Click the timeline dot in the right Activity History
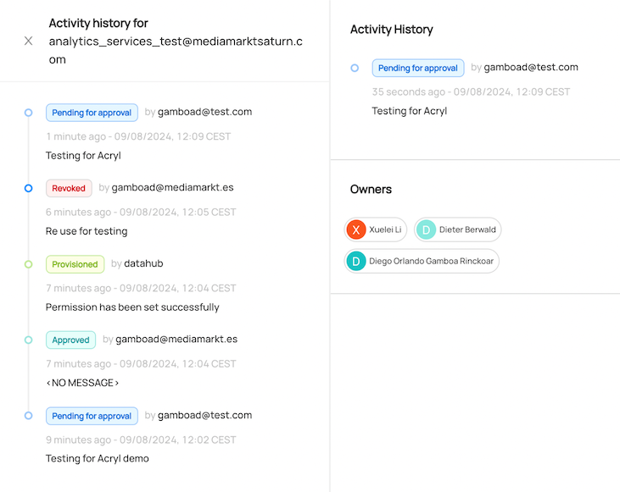 [355, 68]
